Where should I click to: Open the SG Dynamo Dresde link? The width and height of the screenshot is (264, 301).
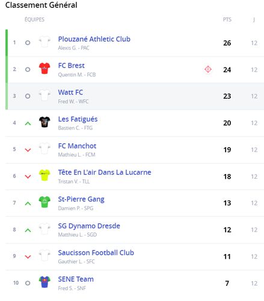pyautogui.click(x=89, y=226)
